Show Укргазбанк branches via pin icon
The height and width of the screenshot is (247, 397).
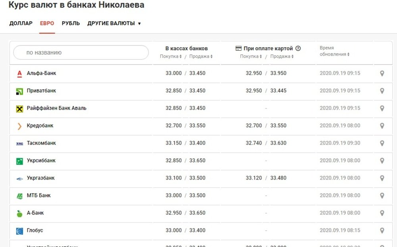382,178
